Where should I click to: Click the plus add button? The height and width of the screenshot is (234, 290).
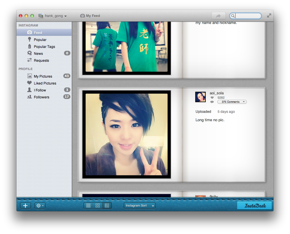pos(25,206)
